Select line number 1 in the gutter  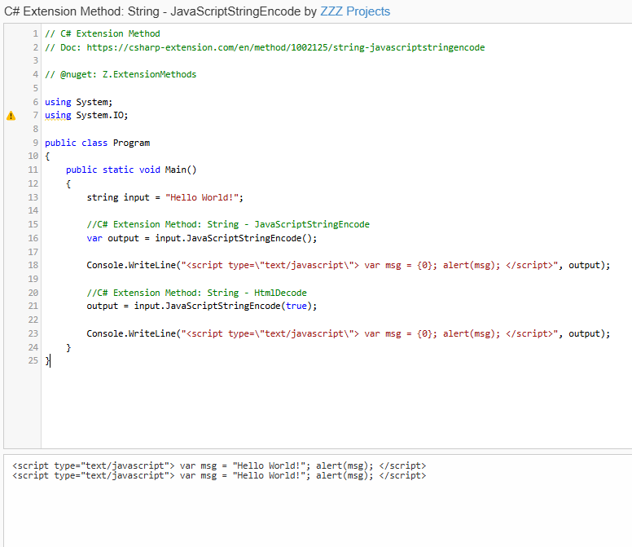(36, 33)
